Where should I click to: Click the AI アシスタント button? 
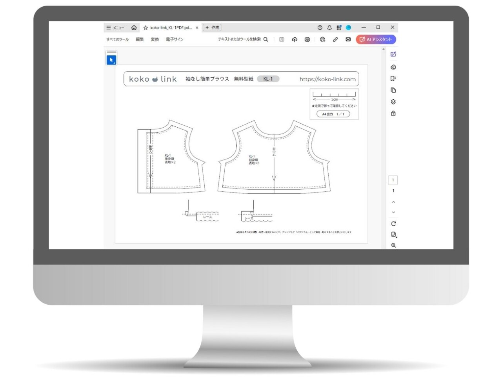tap(376, 39)
